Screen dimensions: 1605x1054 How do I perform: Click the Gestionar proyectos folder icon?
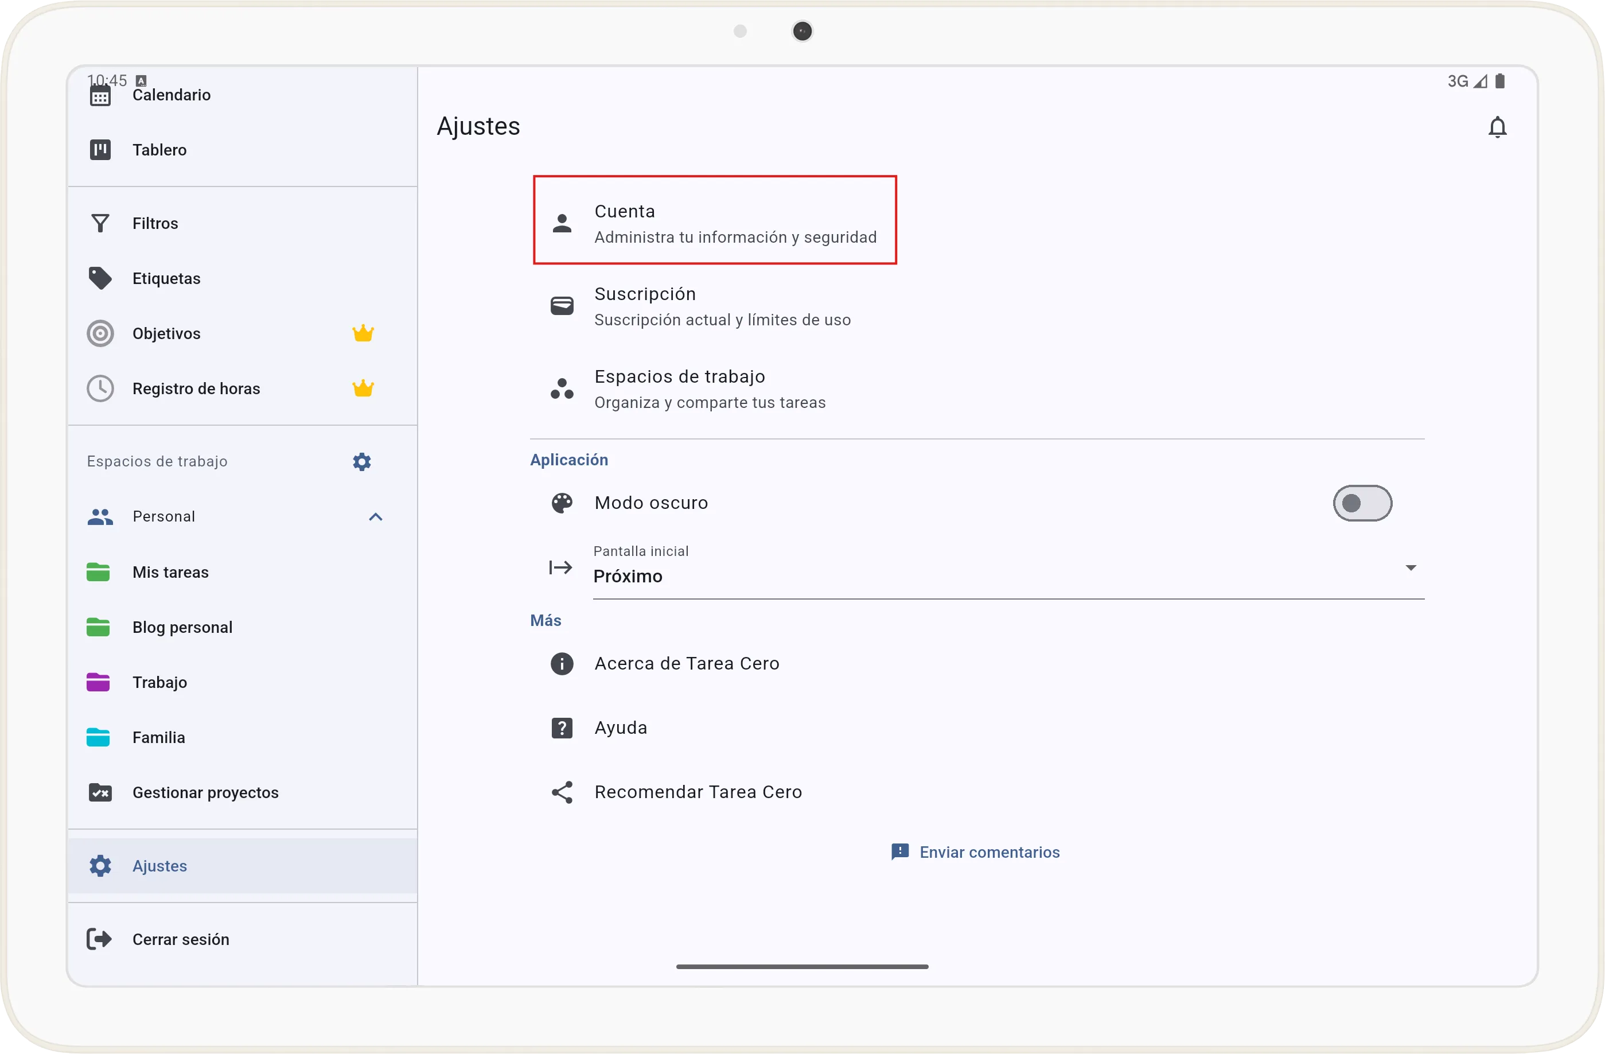100,792
